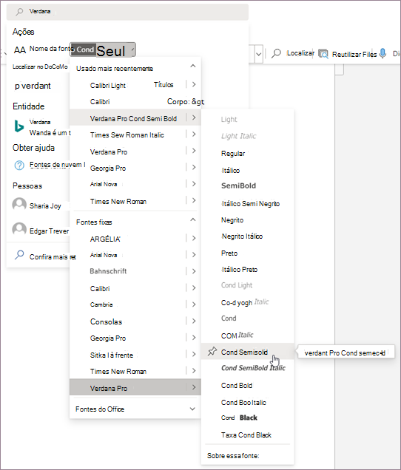The height and width of the screenshot is (470, 401).
Task: Click the pin icon beside Cond Semibold
Action: point(212,351)
